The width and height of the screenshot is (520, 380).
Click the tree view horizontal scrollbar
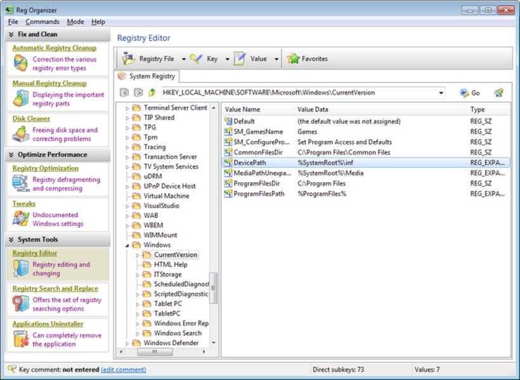155,352
